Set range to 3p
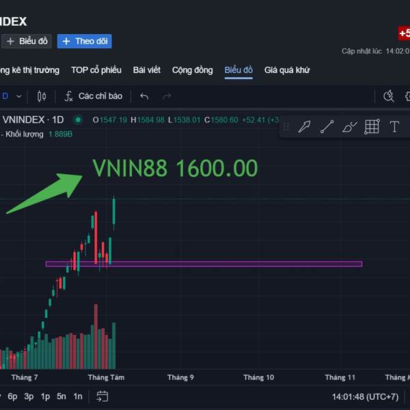Viewport: 410px width, 410px height. [x=29, y=396]
